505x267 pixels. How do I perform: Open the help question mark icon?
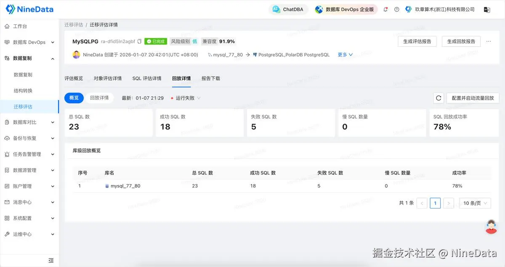pyautogui.click(x=396, y=9)
